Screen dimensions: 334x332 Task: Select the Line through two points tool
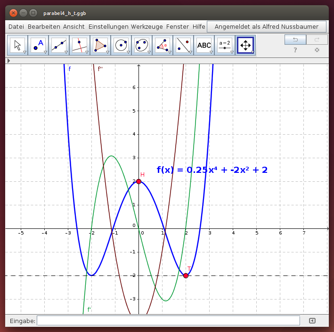click(59, 45)
